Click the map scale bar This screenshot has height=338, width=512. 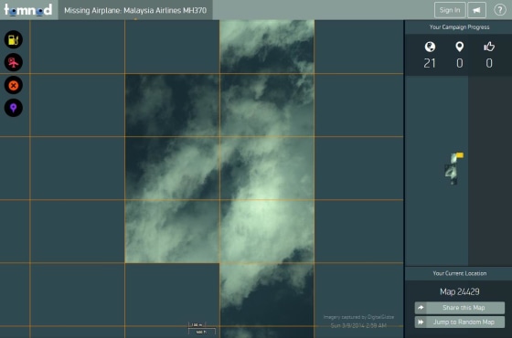click(201, 328)
